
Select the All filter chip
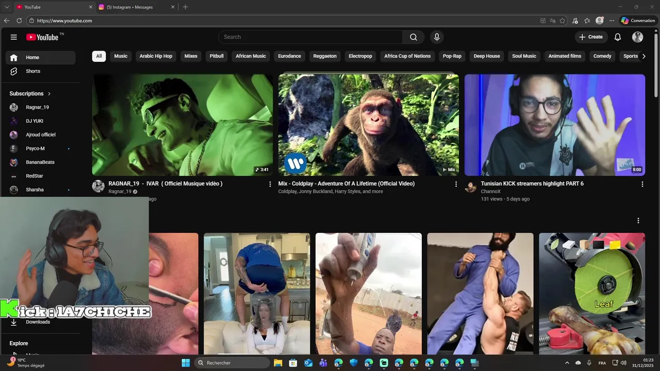coord(99,56)
